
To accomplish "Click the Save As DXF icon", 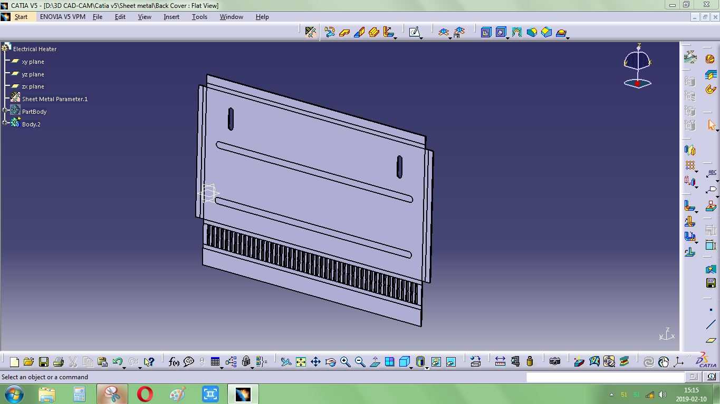I will click(x=711, y=283).
